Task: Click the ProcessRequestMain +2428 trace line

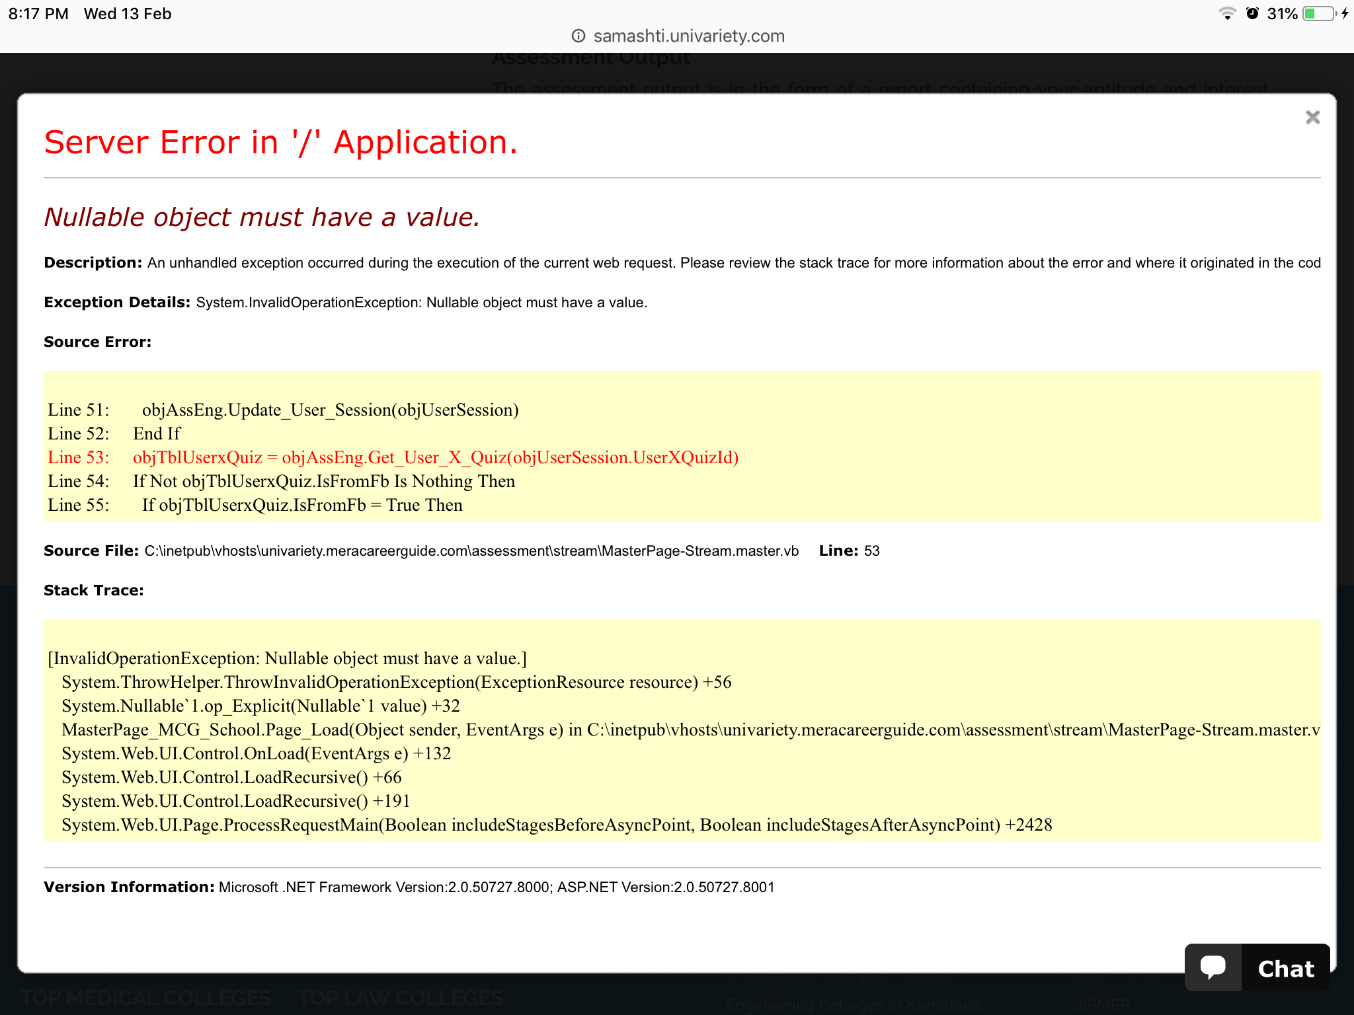Action: coord(557,825)
